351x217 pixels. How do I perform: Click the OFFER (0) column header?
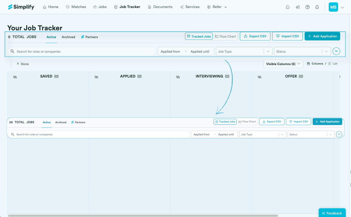[294, 76]
